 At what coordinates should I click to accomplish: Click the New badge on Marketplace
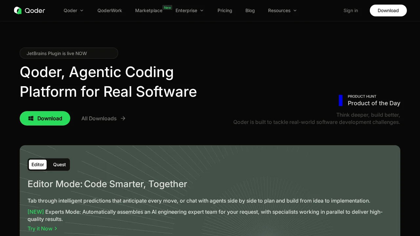(167, 8)
